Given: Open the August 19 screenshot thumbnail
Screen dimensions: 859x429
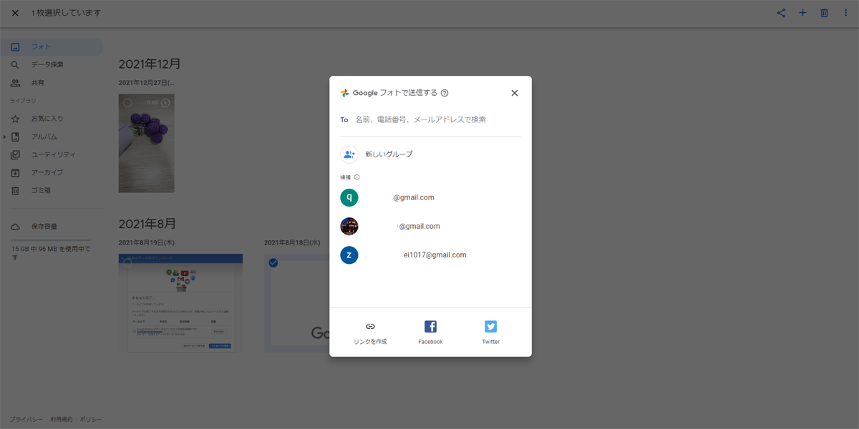Looking at the screenshot, I should [x=180, y=303].
